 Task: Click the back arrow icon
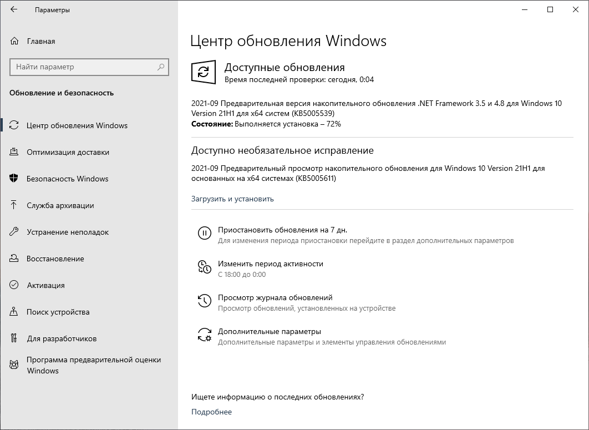tap(14, 10)
